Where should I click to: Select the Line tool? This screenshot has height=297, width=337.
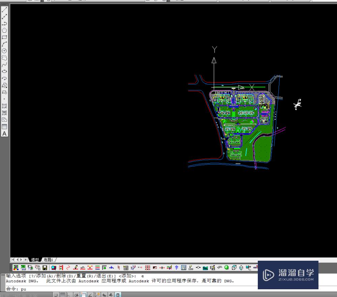[4, 10]
